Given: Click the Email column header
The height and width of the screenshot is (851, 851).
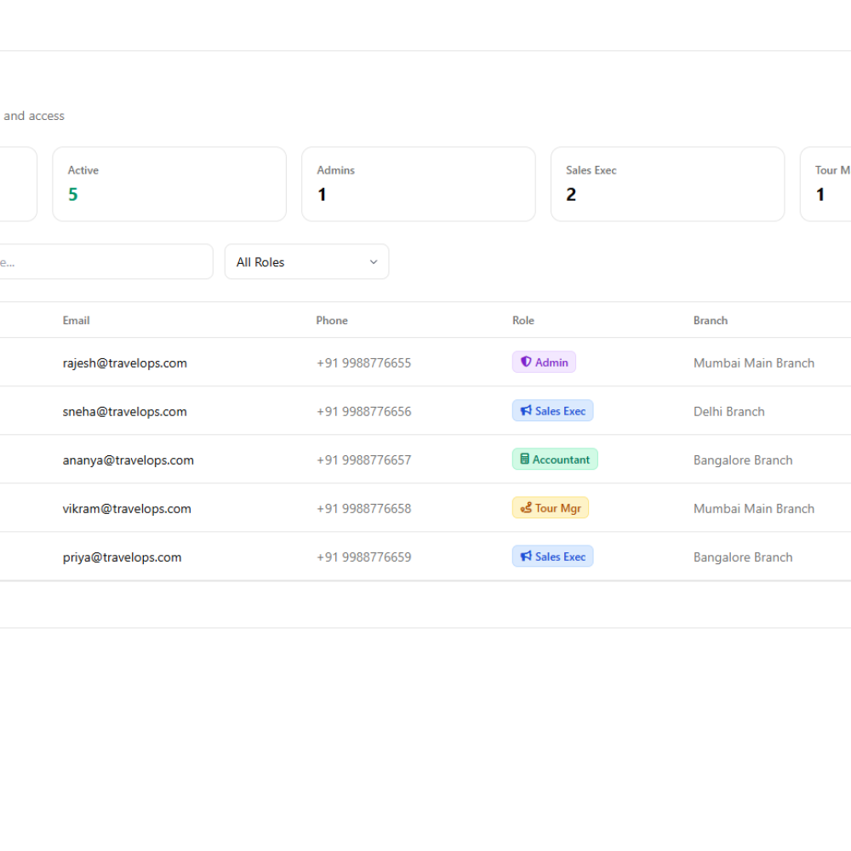Looking at the screenshot, I should coord(76,320).
